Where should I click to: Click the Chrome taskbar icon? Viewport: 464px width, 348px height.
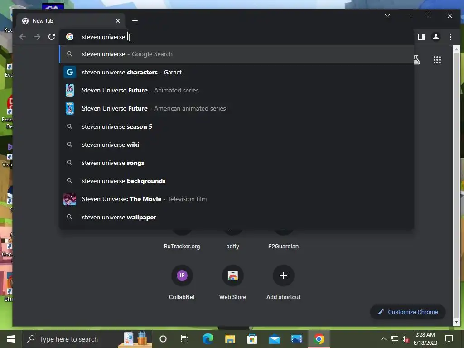click(x=319, y=339)
